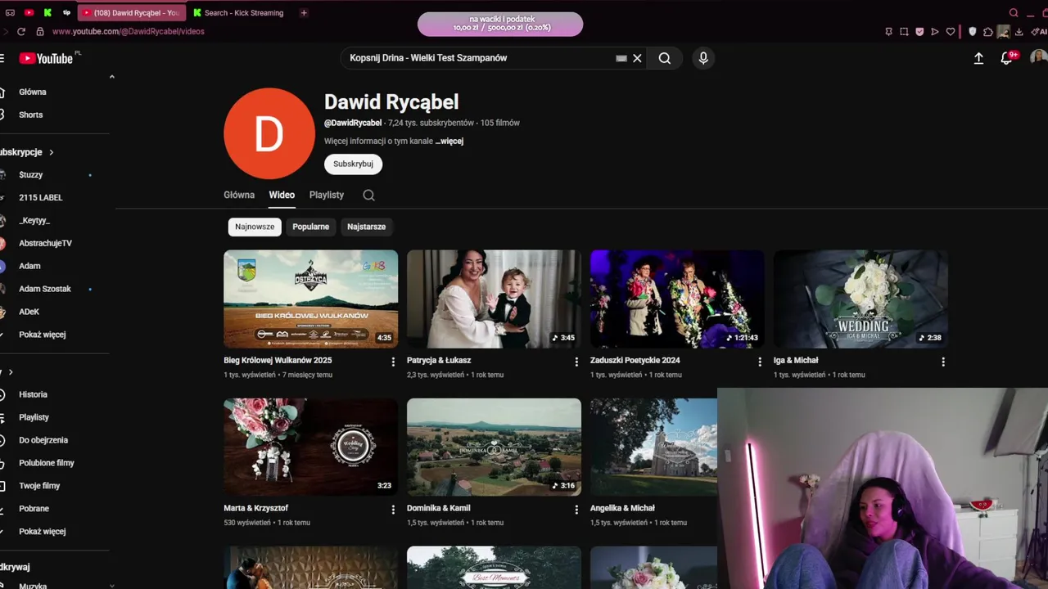Screen dimensions: 1048x589
Task: Open the Iga & Michał wedding thumbnail
Action: [x=861, y=299]
